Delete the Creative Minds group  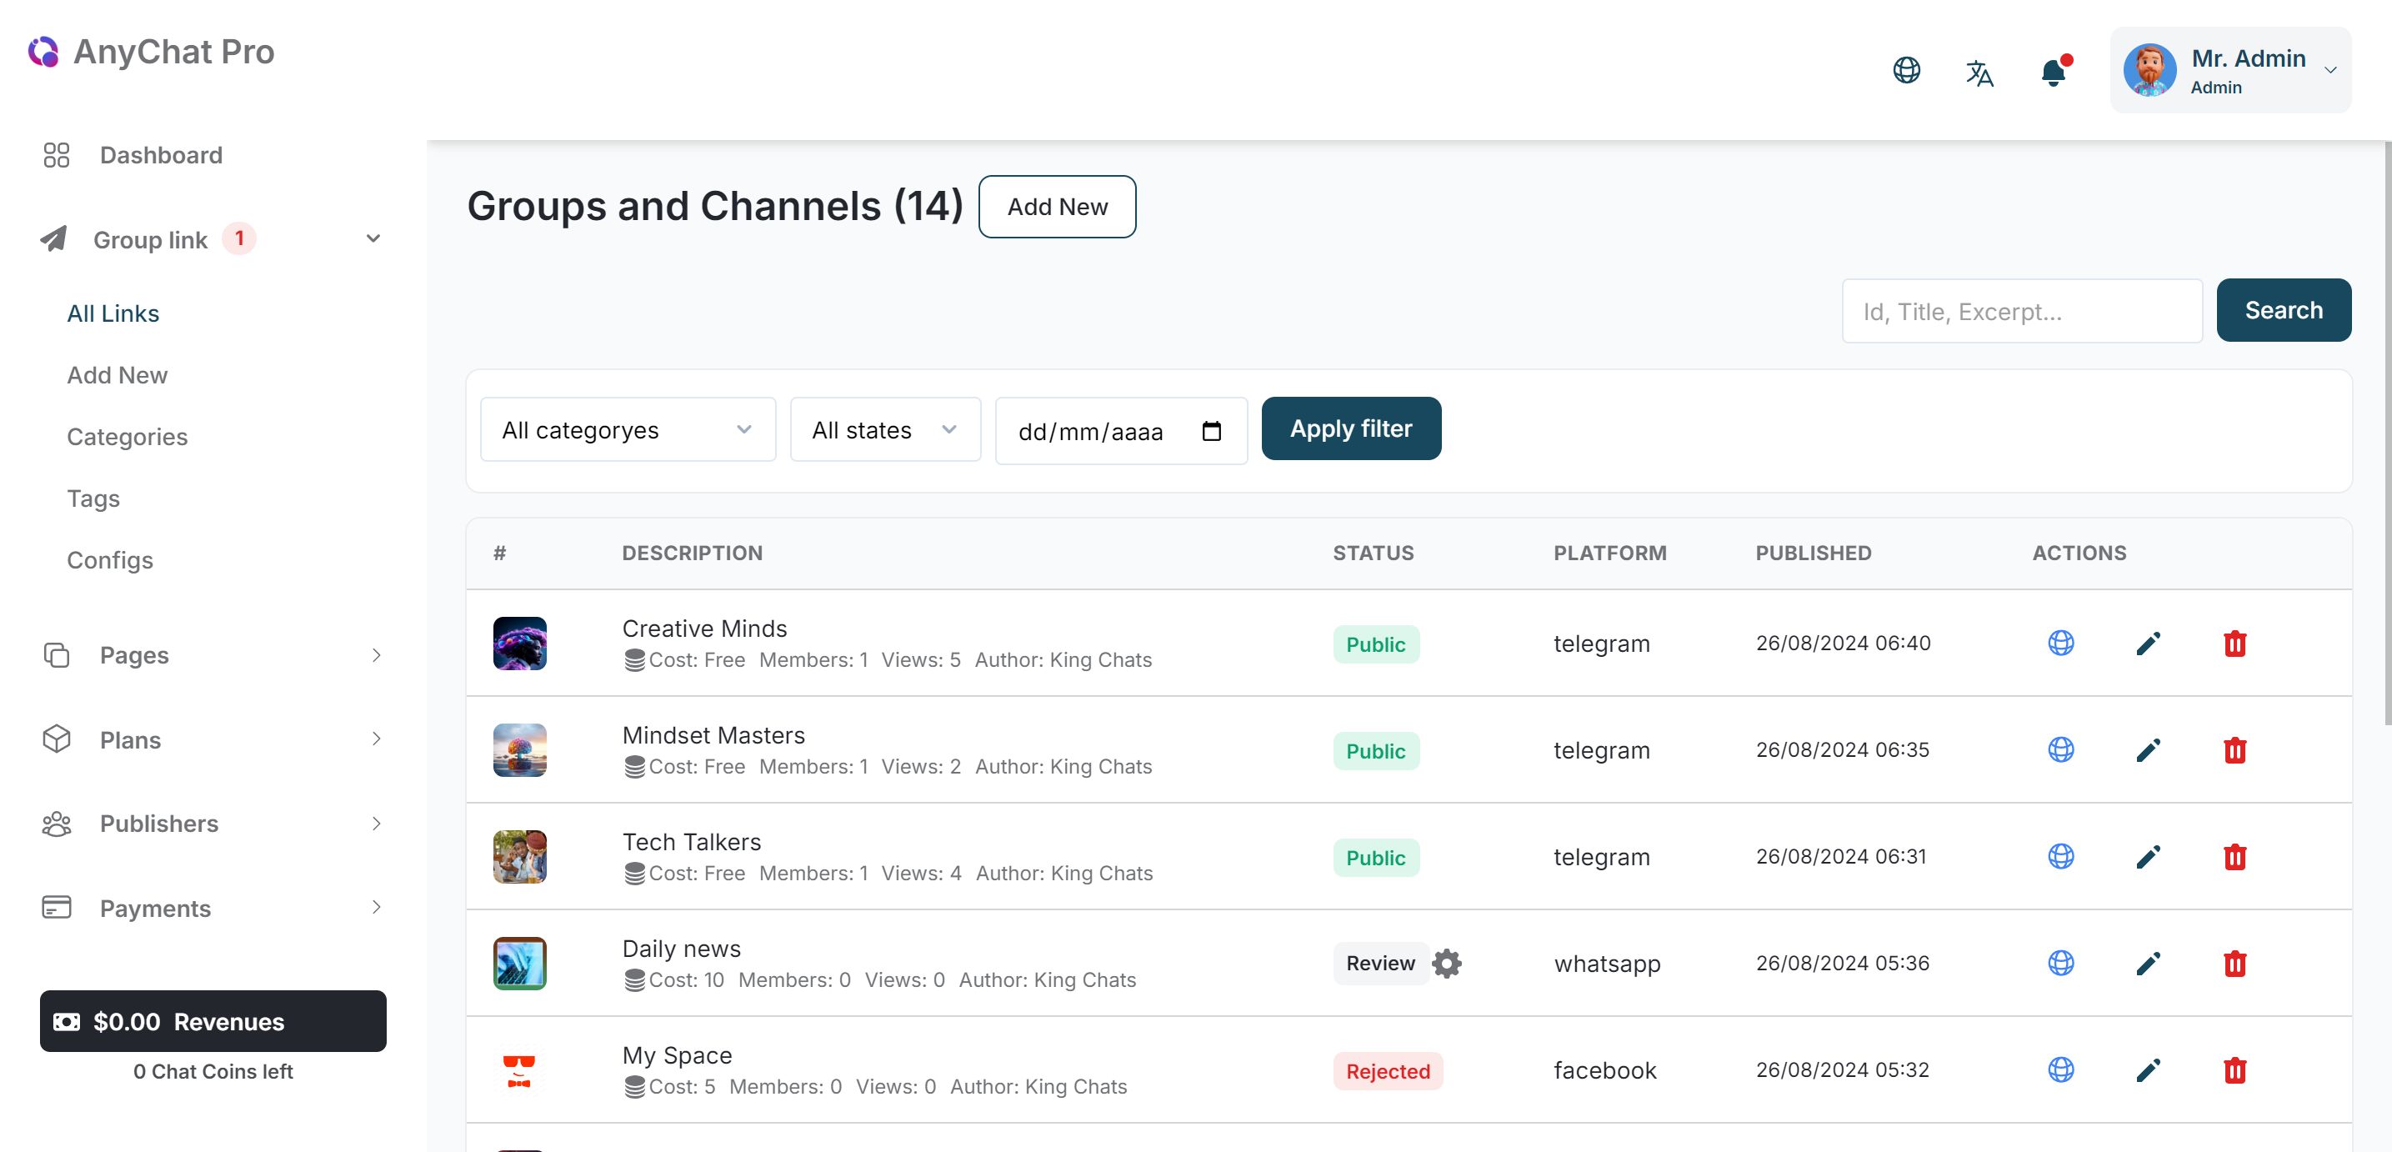(x=2234, y=643)
